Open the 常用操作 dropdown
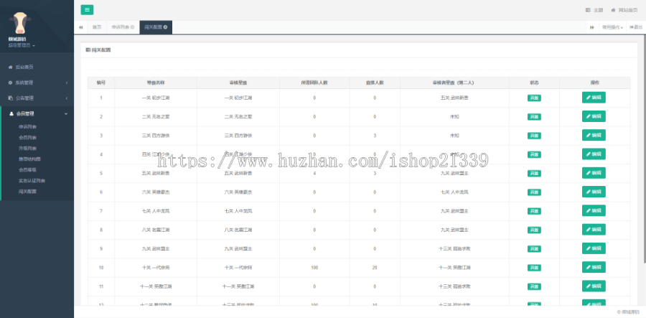The height and width of the screenshot is (318, 646). tap(612, 27)
